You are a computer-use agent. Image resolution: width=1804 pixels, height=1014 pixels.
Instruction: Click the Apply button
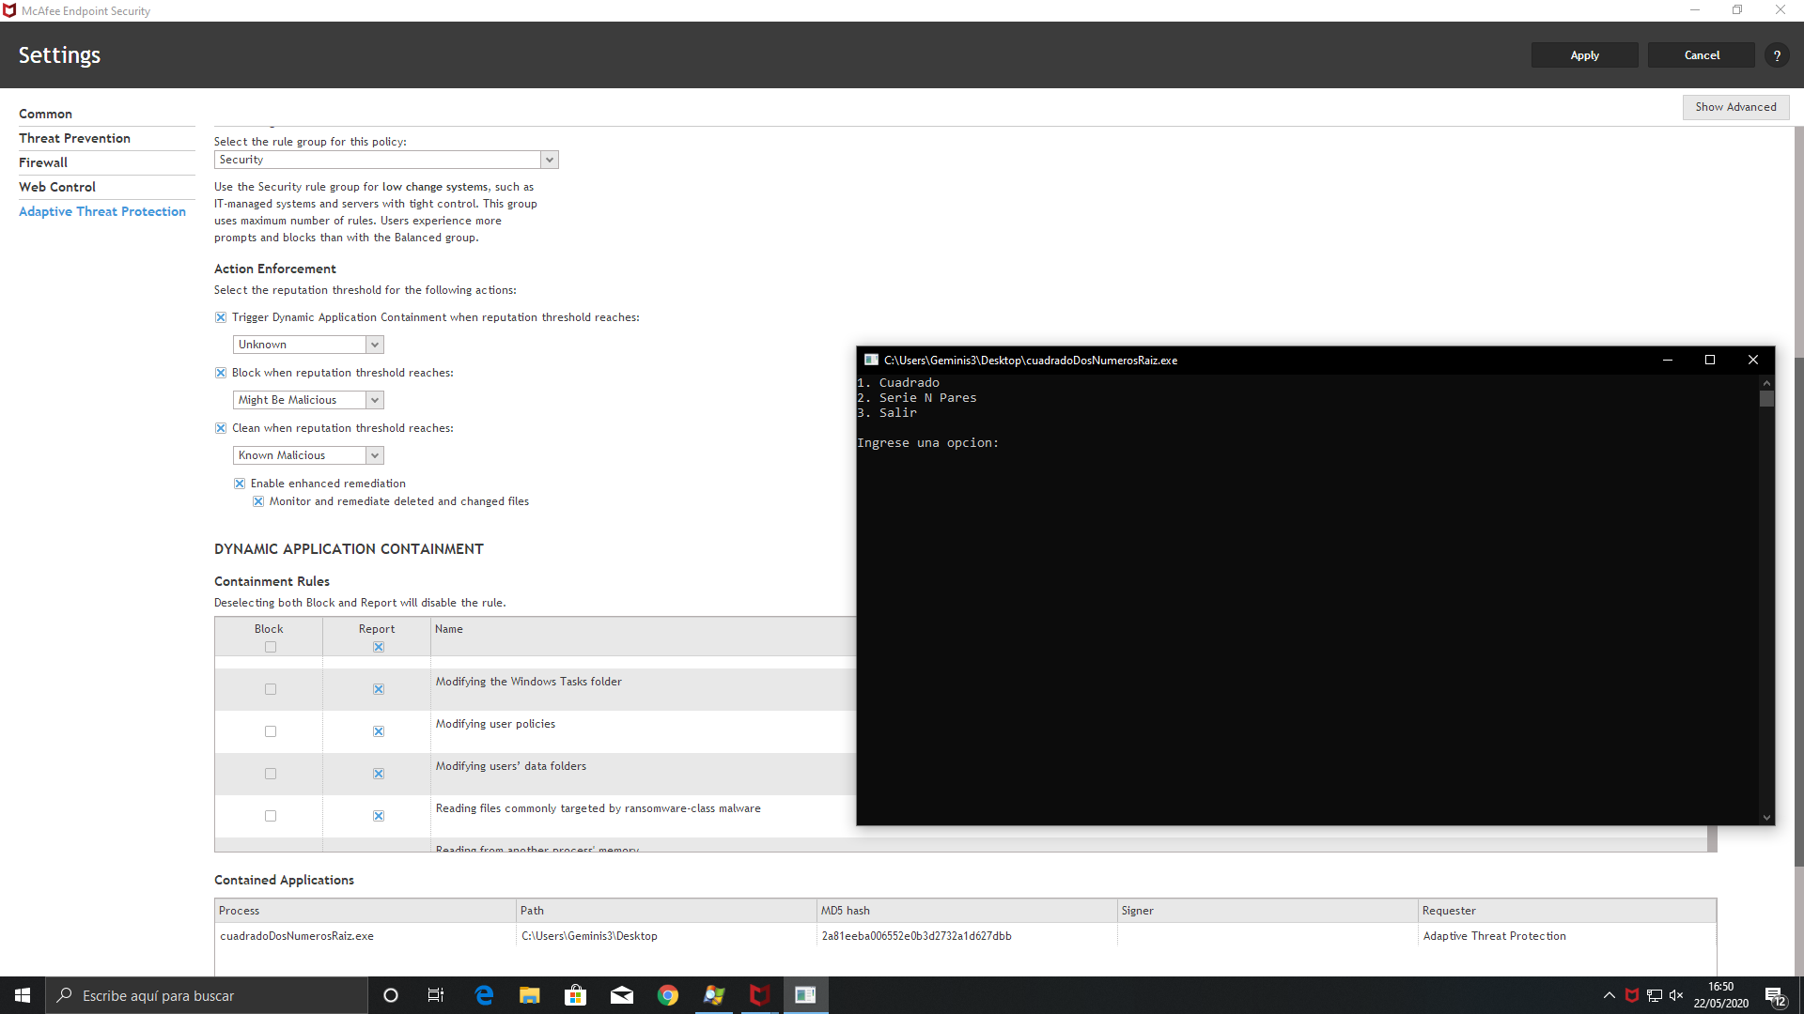(1584, 55)
